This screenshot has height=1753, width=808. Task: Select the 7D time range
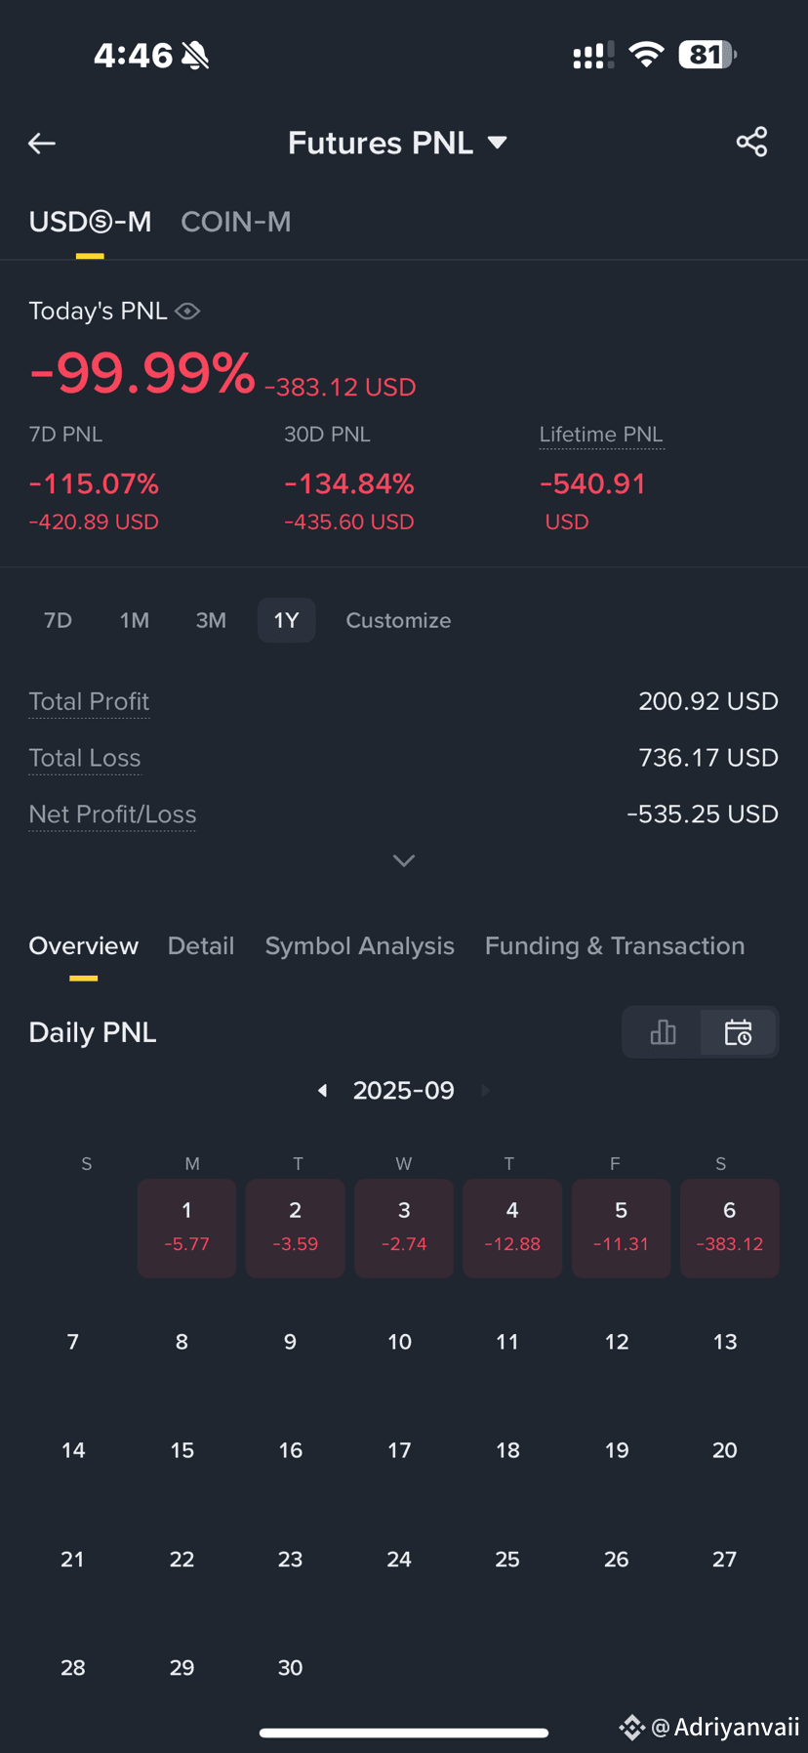tap(58, 620)
